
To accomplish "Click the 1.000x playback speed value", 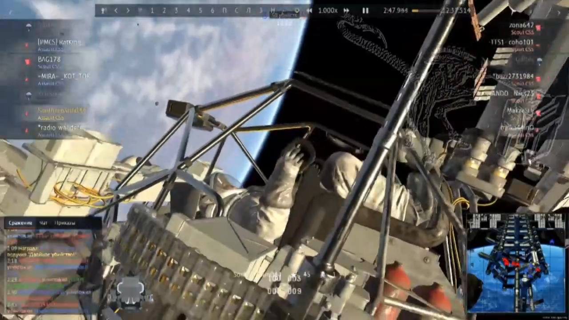I will [328, 11].
